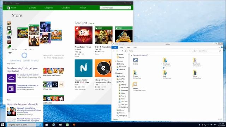This screenshot has width=226, height=127.
Task: Open the Music frequent folder
Action: click(x=167, y=74)
